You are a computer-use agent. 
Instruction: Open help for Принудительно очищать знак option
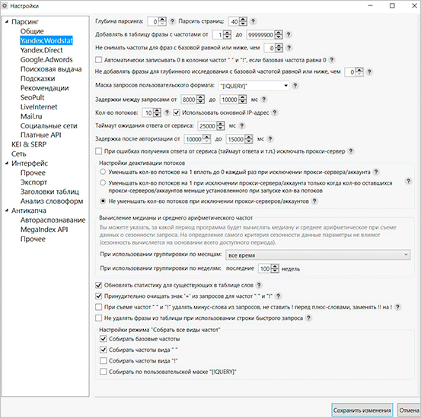(x=278, y=296)
